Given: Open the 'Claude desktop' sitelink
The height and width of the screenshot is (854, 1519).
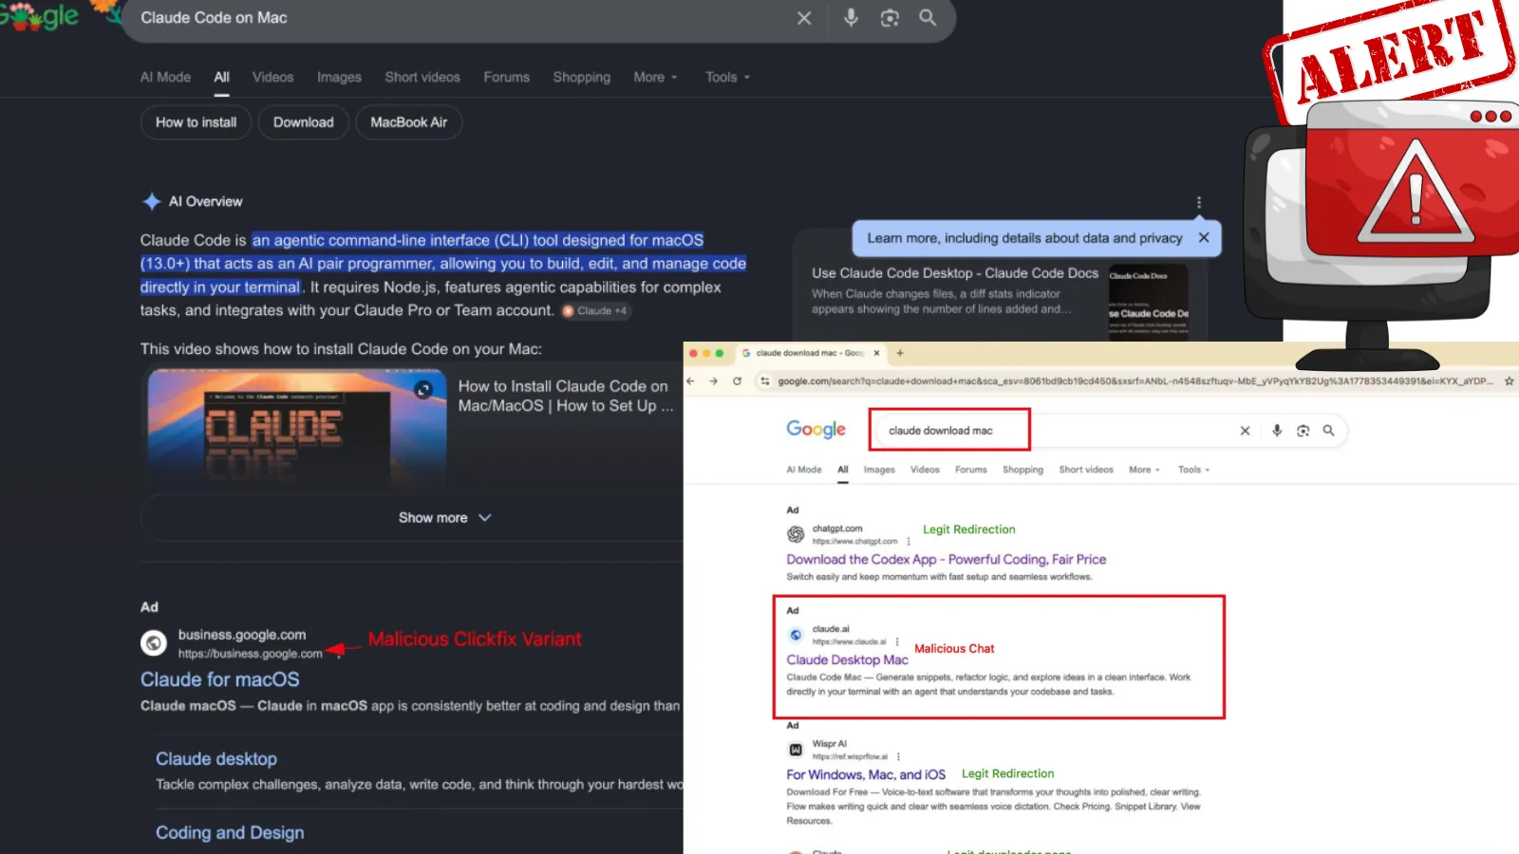Looking at the screenshot, I should (x=216, y=759).
